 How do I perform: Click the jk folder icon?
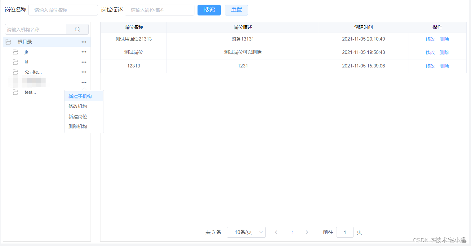click(15, 52)
